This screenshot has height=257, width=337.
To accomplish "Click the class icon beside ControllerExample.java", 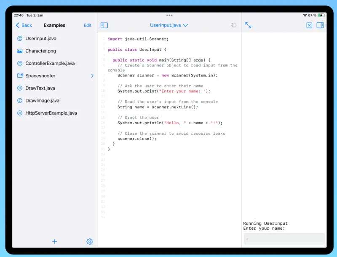I will pos(20,63).
